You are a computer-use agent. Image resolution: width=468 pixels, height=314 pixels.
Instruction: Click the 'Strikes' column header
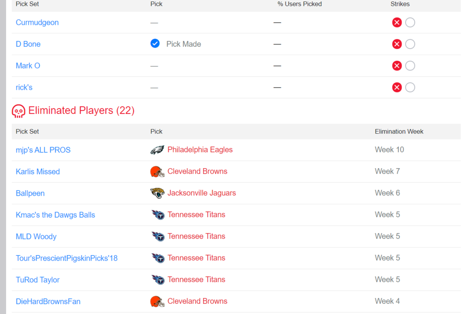[400, 4]
